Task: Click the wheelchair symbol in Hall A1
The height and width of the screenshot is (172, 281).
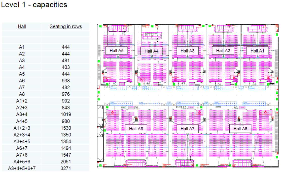Action: pyautogui.click(x=268, y=78)
